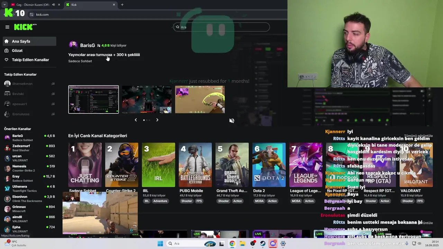Open IRL category card
Image resolution: width=443 pixels, height=249 pixels.
click(159, 165)
